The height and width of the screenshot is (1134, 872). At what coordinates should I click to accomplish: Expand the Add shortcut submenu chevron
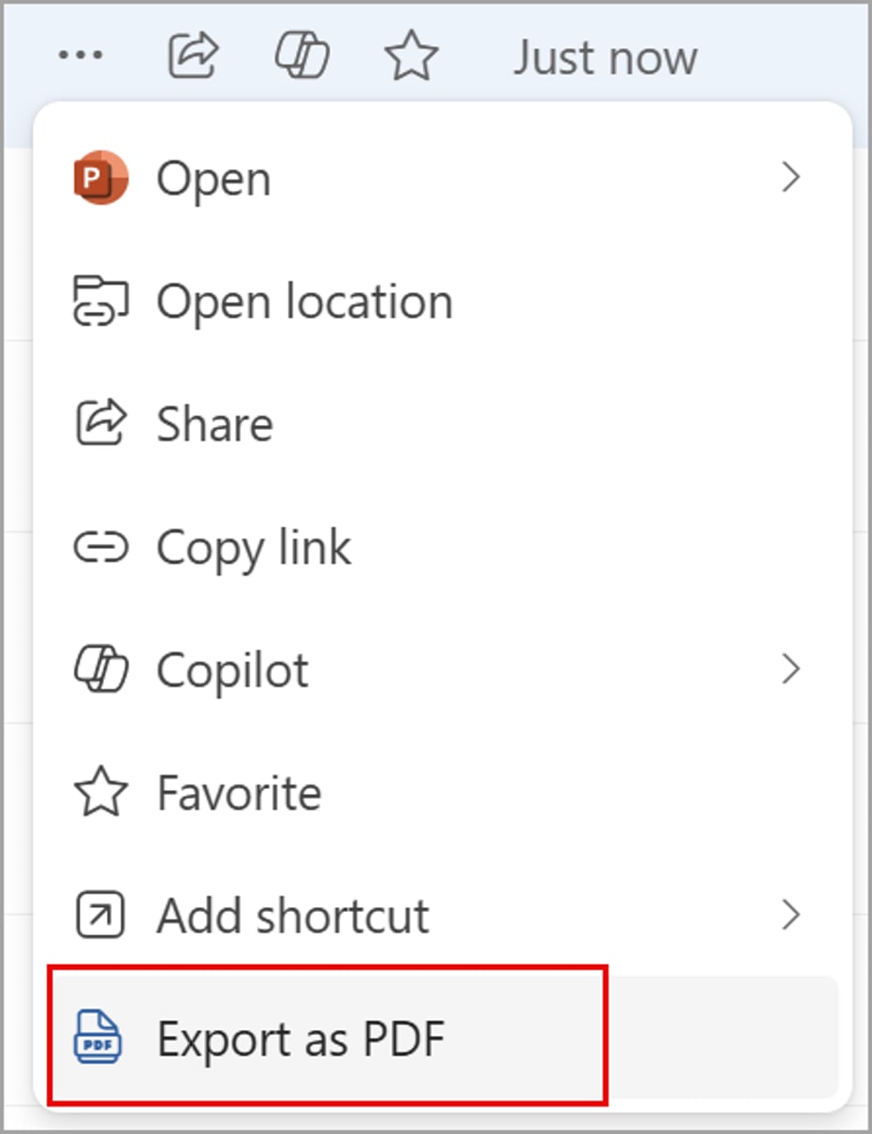tap(792, 915)
